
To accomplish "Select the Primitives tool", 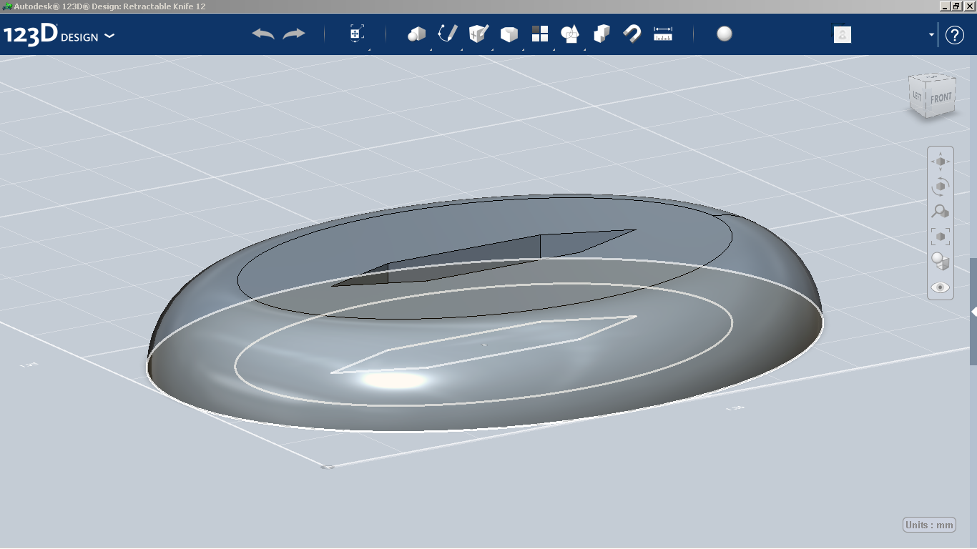I will pos(416,33).
